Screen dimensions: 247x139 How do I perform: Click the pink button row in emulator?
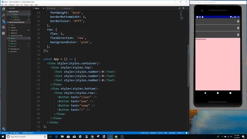click(x=218, y=64)
